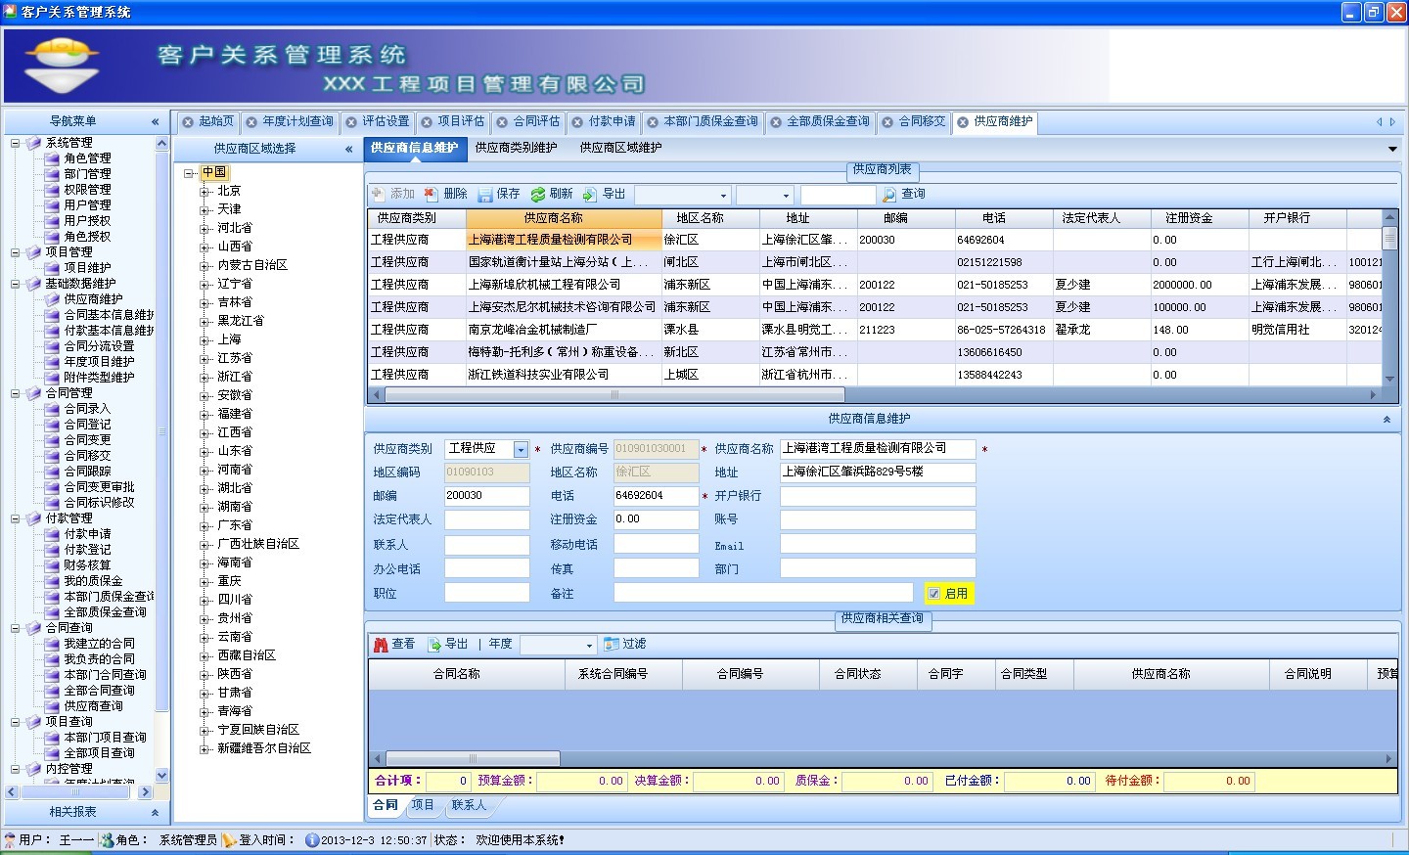Image resolution: width=1409 pixels, height=855 pixels.
Task: Switch to the 供应商区域维护 tab
Action: click(x=620, y=148)
